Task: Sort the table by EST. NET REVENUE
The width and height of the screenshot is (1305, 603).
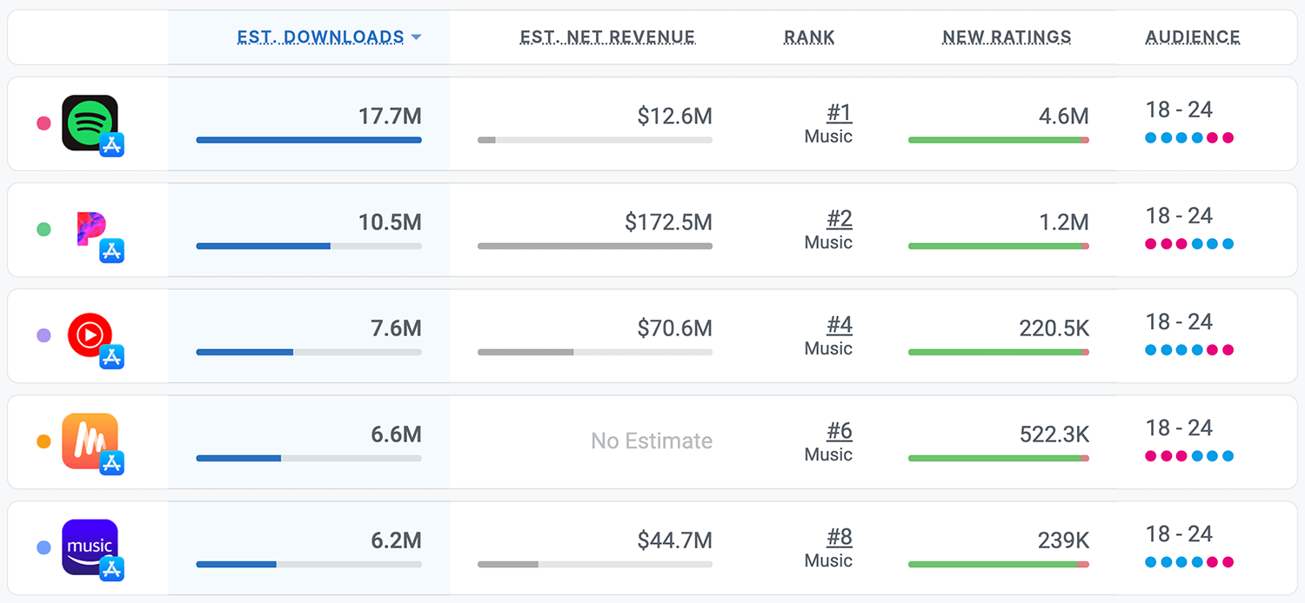Action: point(606,36)
